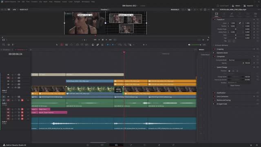Image resolution: width=261 pixels, height=147 pixels.
Task: Jump to last frame of timeline
Action: pos(111,40)
